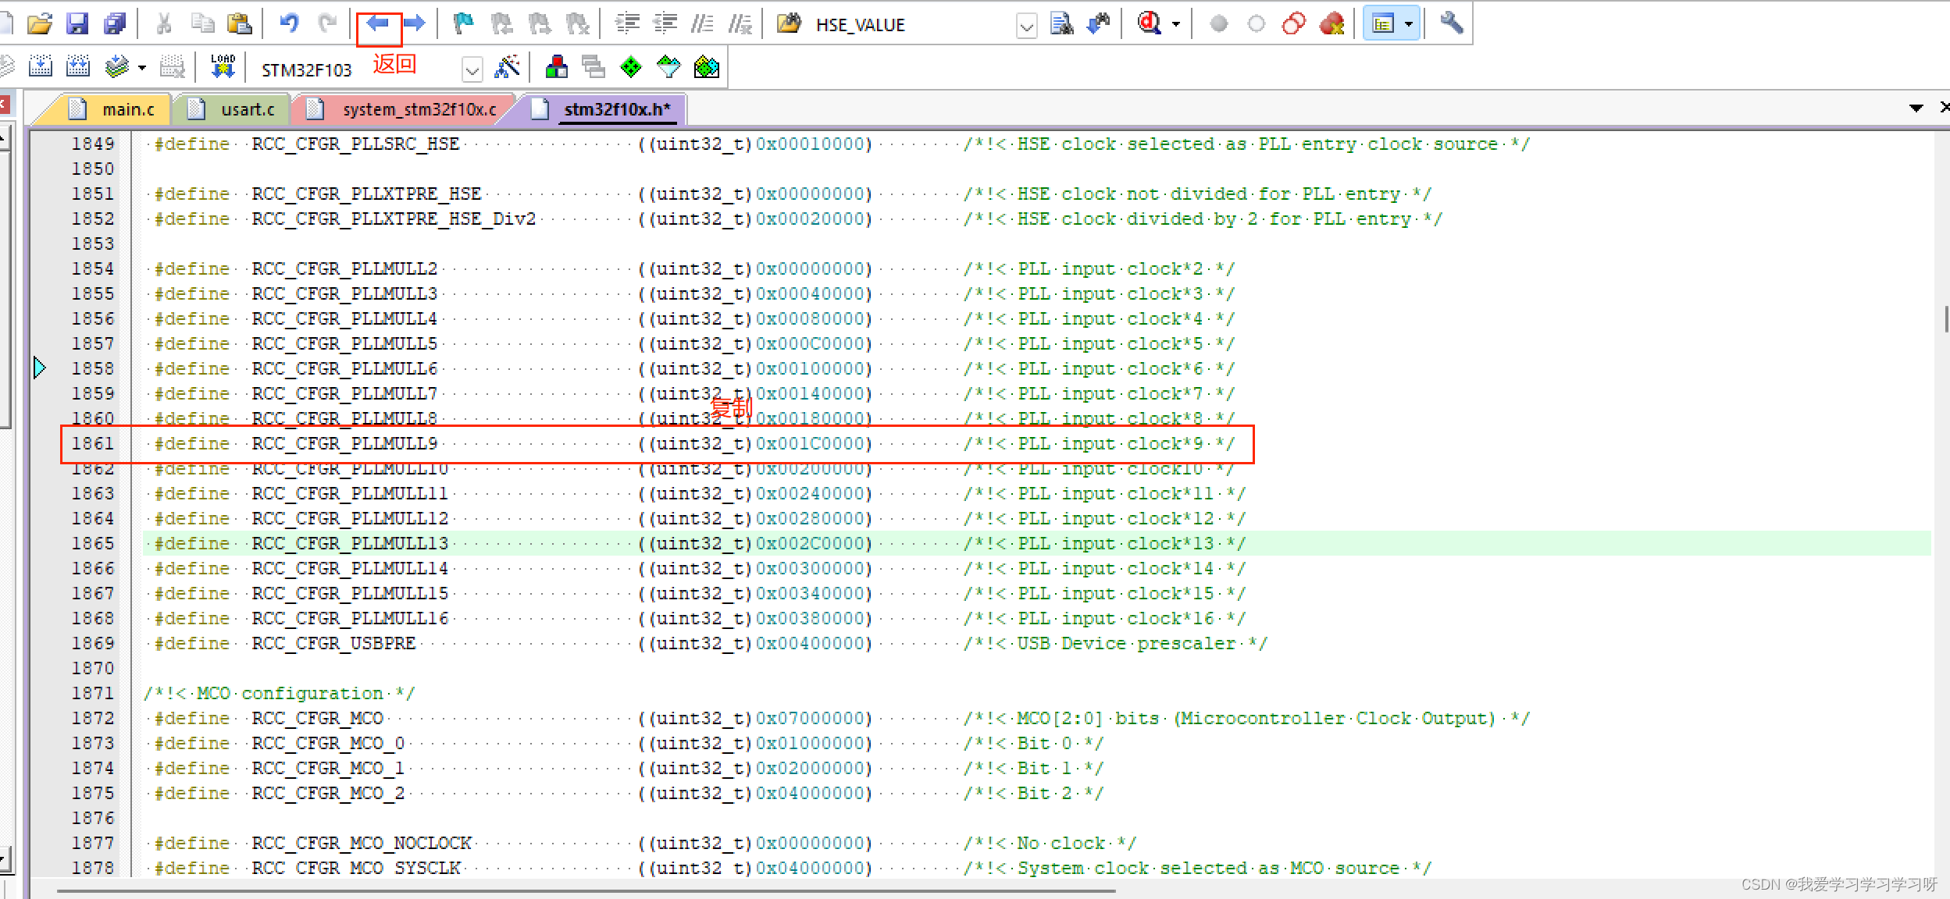Open the debug session dropdown arrow
This screenshot has width=1950, height=899.
tap(1176, 24)
